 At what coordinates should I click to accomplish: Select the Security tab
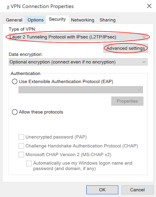click(x=57, y=19)
